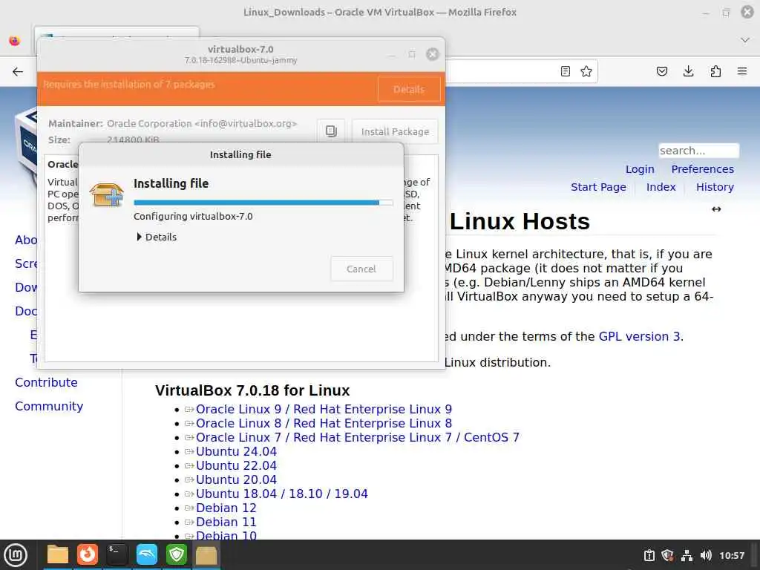Screen dimensions: 760x570
Task: Click the package installer taskbar window icon
Action: pos(206,555)
